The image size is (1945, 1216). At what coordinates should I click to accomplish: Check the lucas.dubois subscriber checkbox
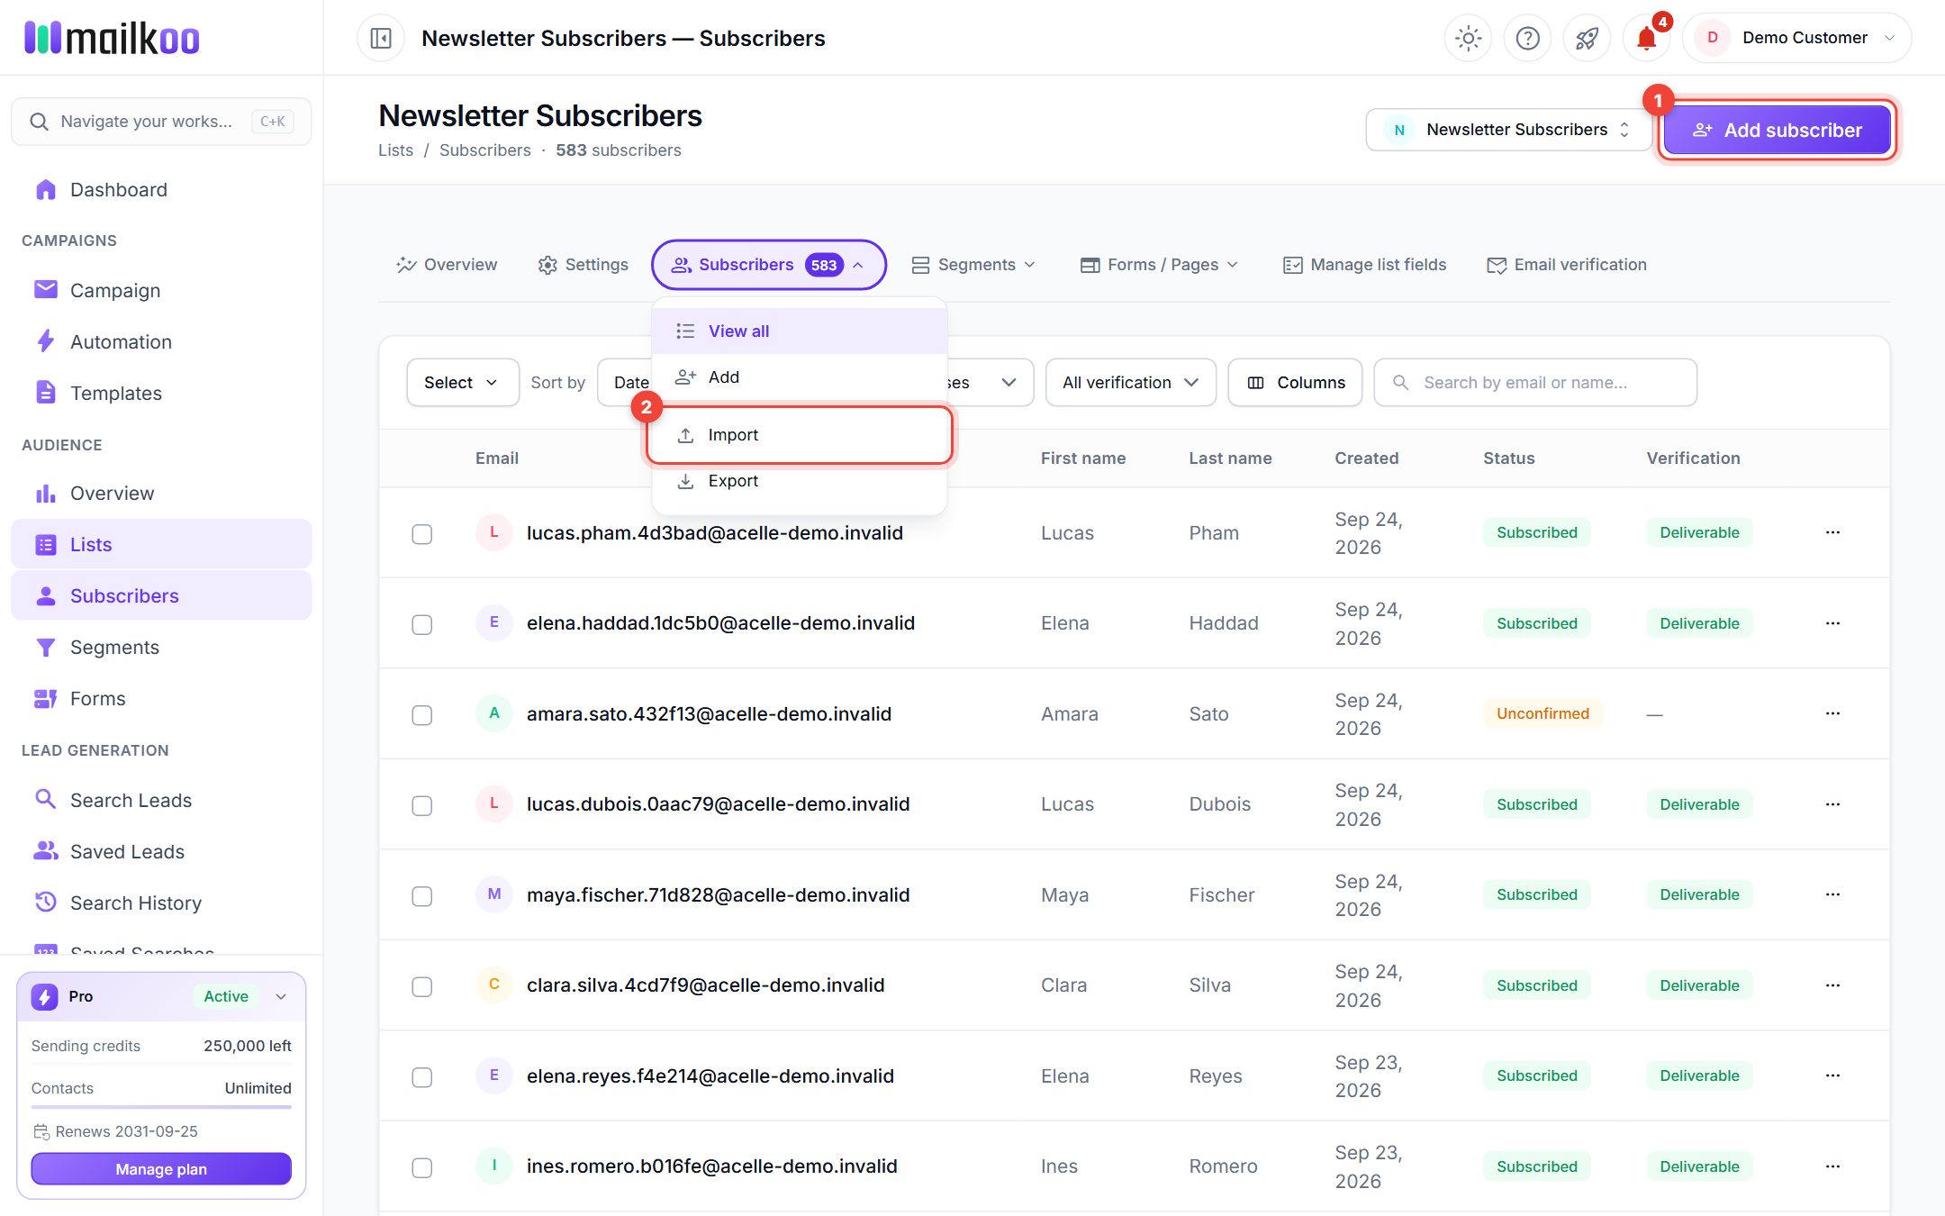[421, 805]
